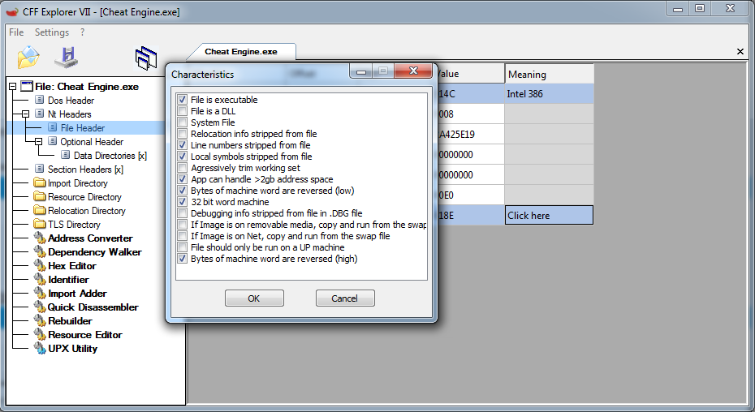Confirm Characteristics dialog with OK

(x=254, y=298)
